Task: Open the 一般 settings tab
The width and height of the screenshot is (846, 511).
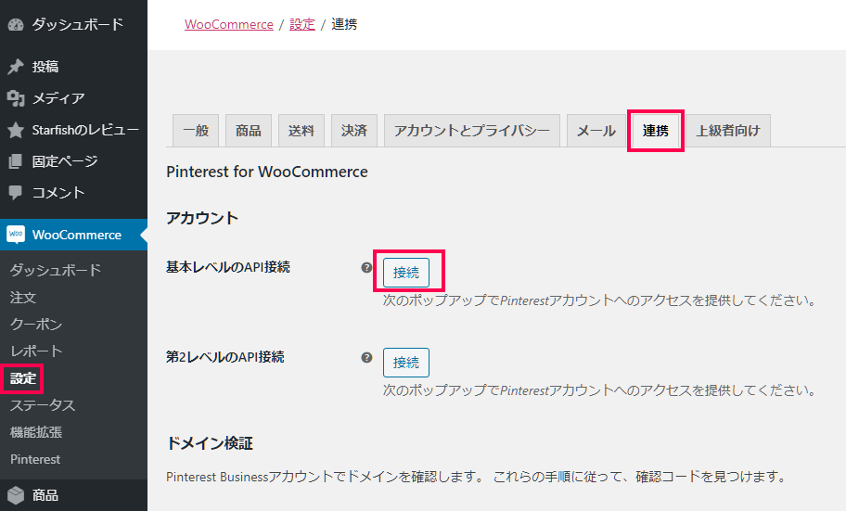Action: click(x=196, y=130)
